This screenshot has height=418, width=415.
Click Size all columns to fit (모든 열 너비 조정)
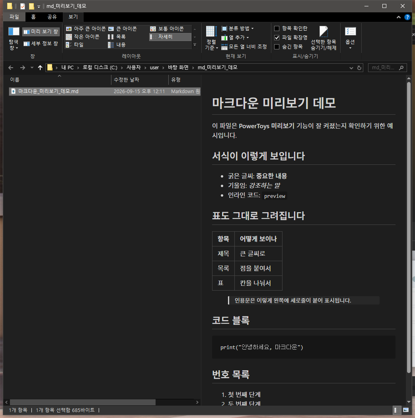244,47
